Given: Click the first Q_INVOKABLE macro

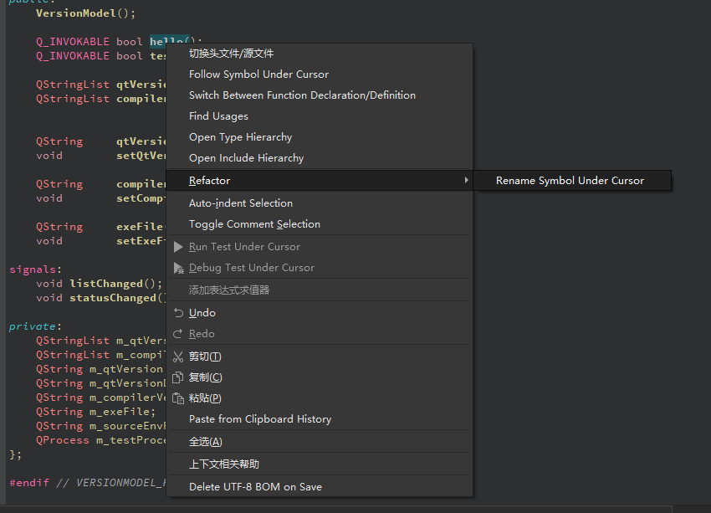Looking at the screenshot, I should click(73, 42).
